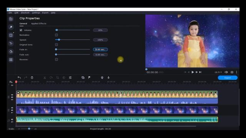Click the timeline Scale slider handle

[x=29, y=129]
